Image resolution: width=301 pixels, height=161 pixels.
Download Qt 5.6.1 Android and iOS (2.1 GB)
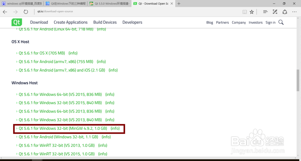(62, 70)
